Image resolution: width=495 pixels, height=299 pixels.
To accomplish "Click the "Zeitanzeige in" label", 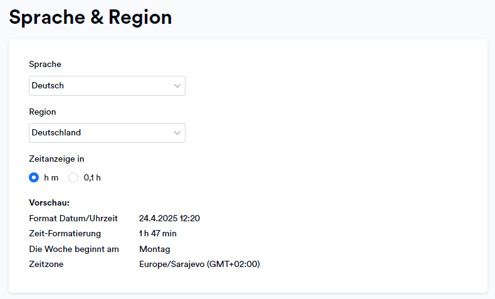I will [56, 159].
